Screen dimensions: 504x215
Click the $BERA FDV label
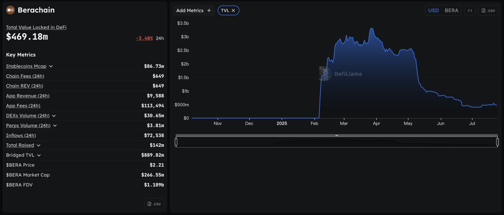coord(19,185)
